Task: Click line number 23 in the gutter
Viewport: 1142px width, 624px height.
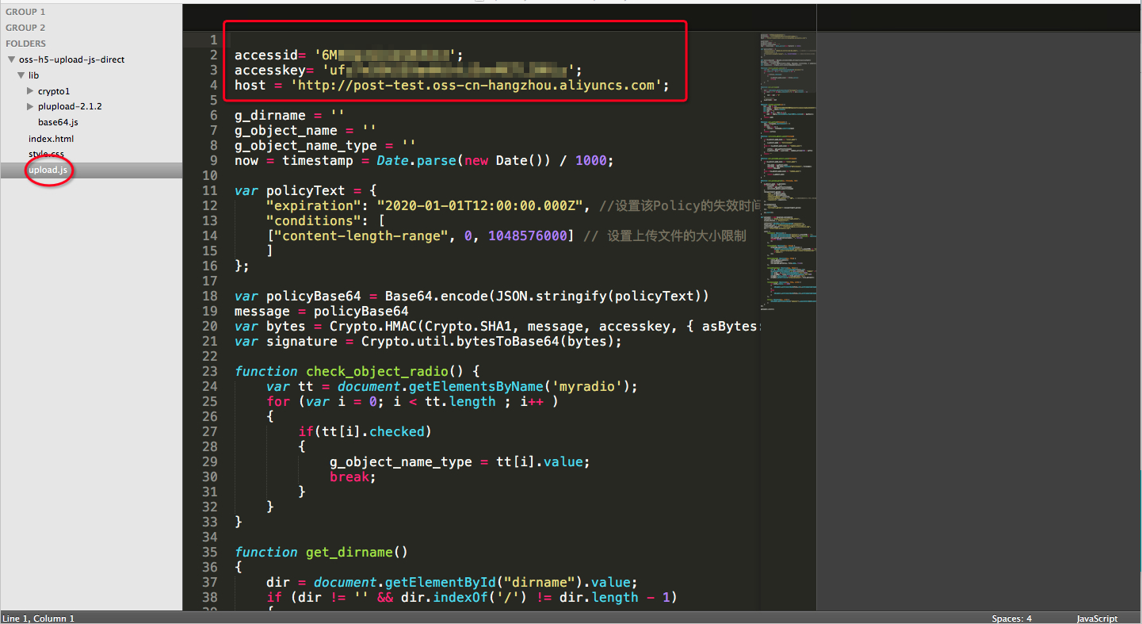Action: [209, 371]
